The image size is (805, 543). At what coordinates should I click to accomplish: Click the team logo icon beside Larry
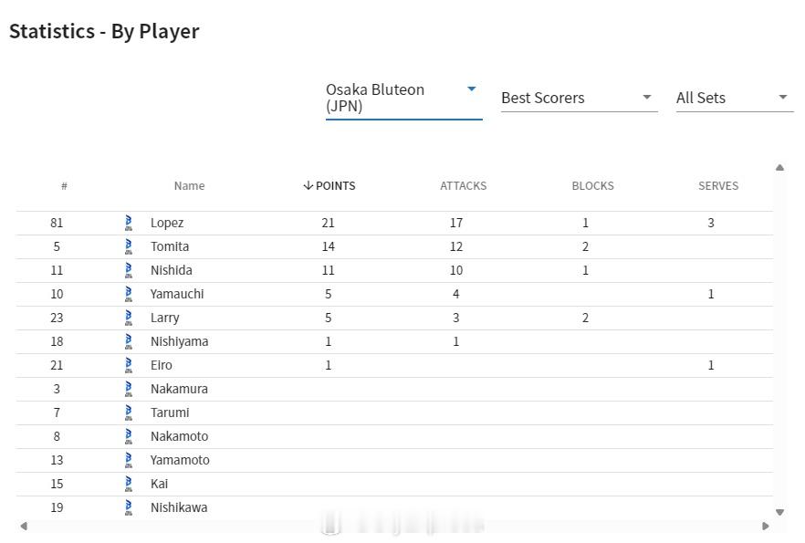129,318
